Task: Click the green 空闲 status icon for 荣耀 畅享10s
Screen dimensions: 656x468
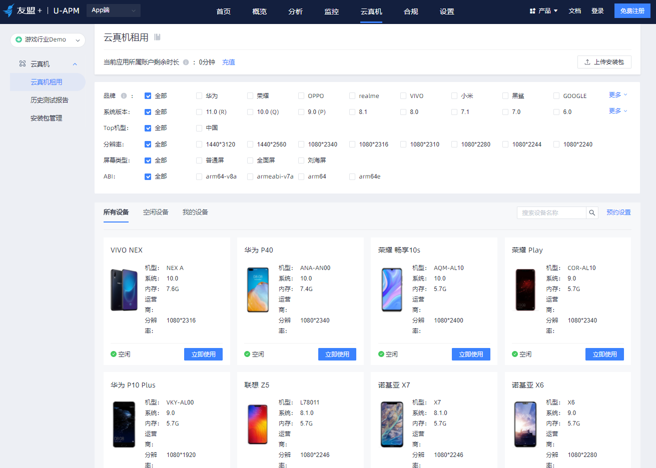Action: tap(381, 354)
